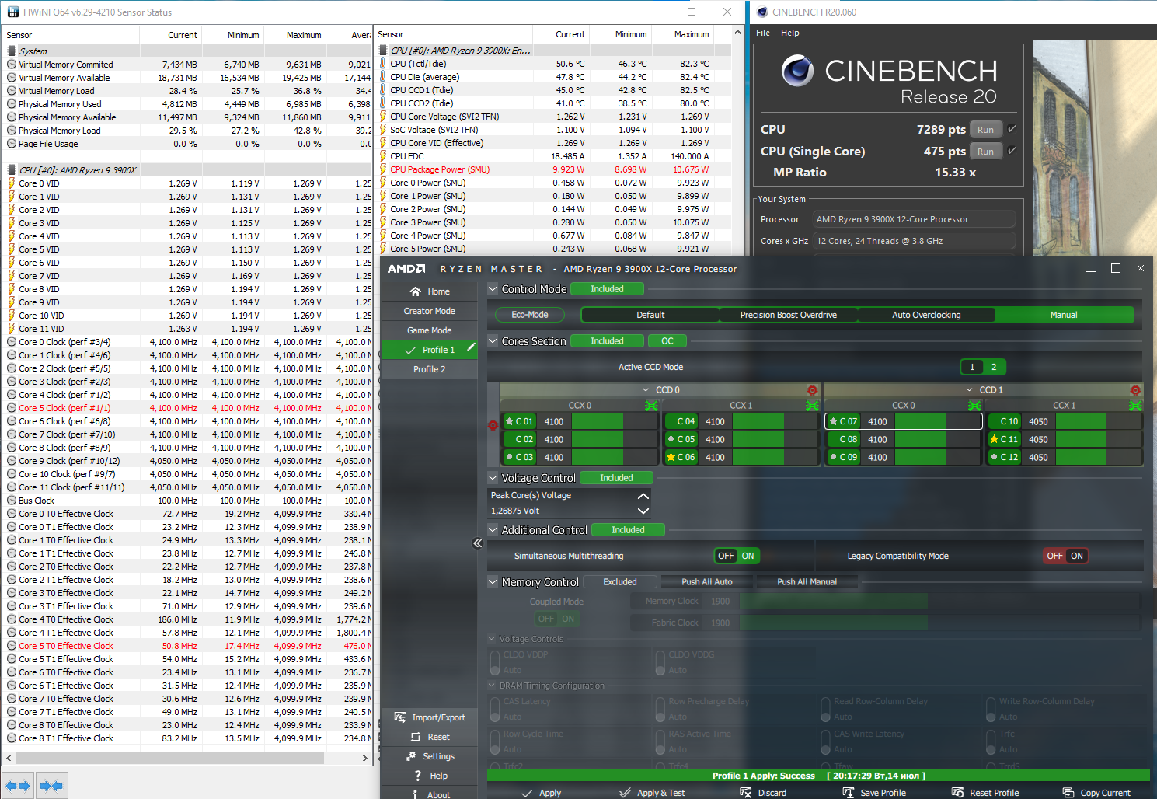Click the Home icon in Ryzen Master sidebar
The image size is (1157, 799).
pyautogui.click(x=416, y=291)
